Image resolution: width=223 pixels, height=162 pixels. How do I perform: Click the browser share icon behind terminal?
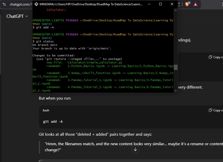179,4
